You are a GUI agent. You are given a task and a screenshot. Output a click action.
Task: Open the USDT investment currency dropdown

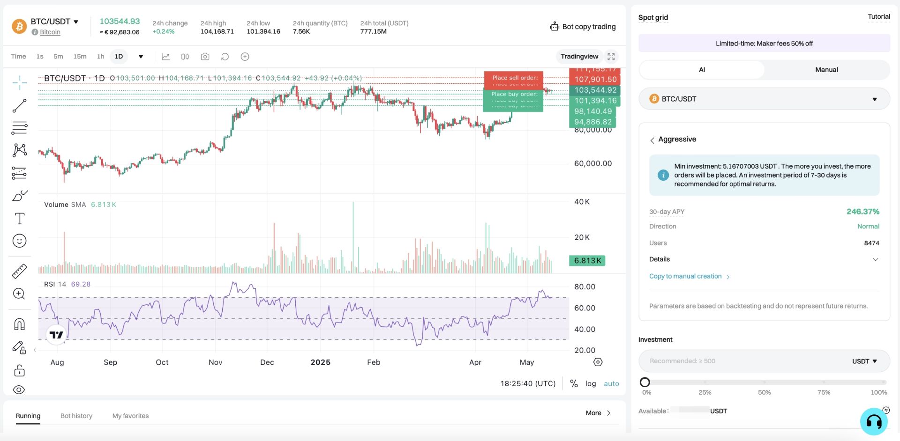(864, 361)
